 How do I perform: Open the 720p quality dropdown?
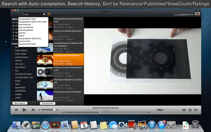click(160, 110)
